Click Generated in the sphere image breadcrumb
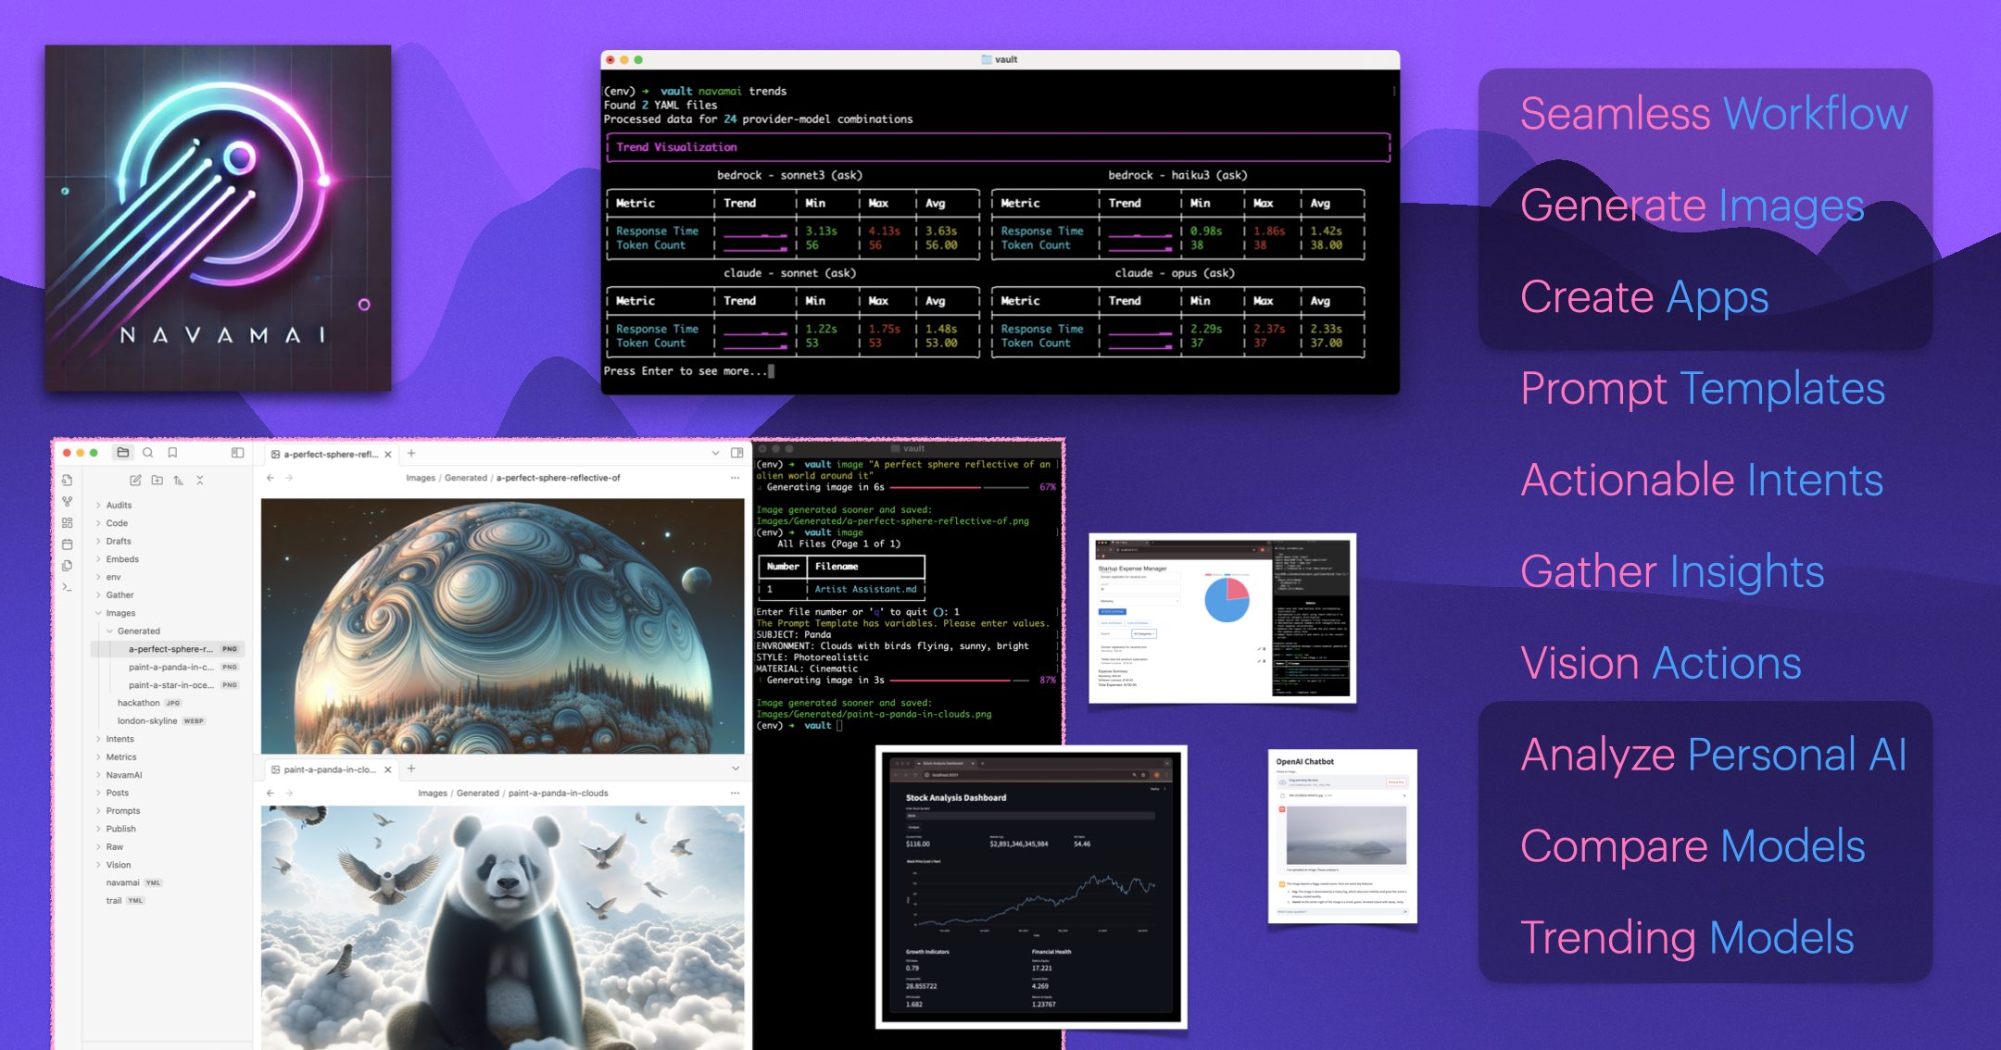Viewport: 2001px width, 1050px height. click(465, 478)
